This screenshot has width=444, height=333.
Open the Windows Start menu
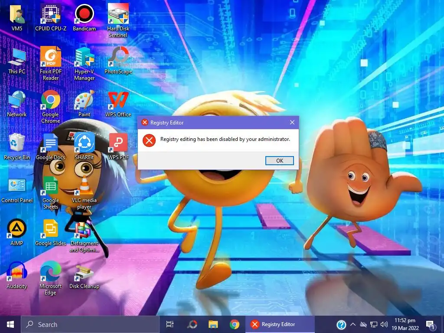click(x=10, y=324)
